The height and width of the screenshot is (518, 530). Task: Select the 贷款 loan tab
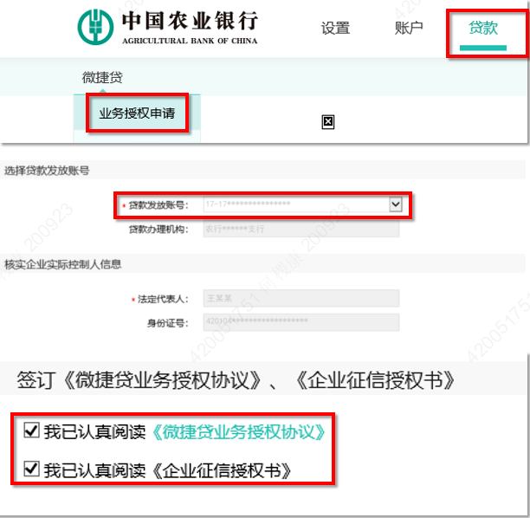pyautogui.click(x=483, y=28)
